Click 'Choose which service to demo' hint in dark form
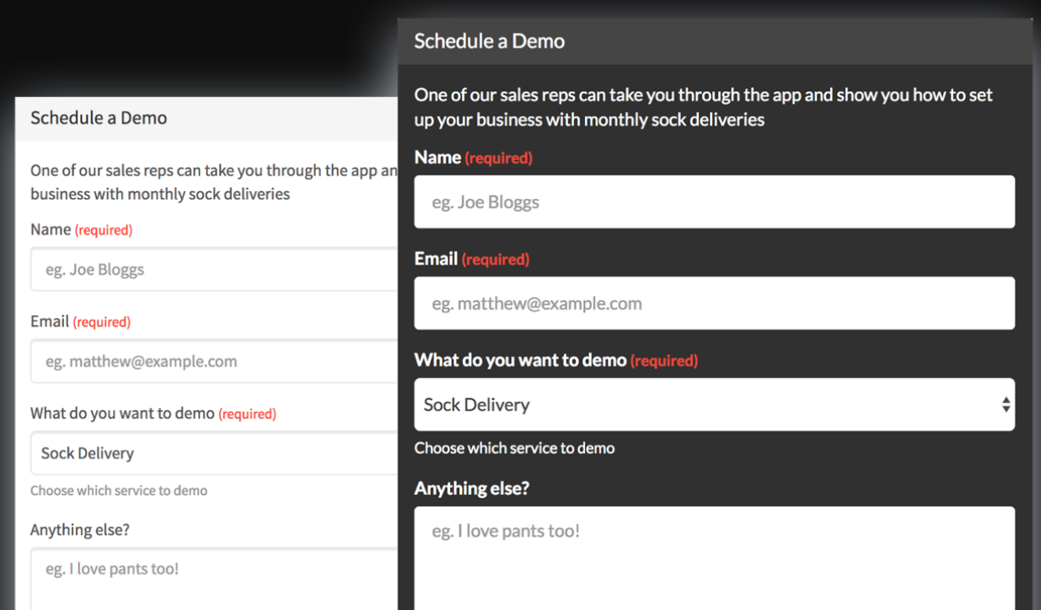The width and height of the screenshot is (1041, 610). click(x=514, y=448)
